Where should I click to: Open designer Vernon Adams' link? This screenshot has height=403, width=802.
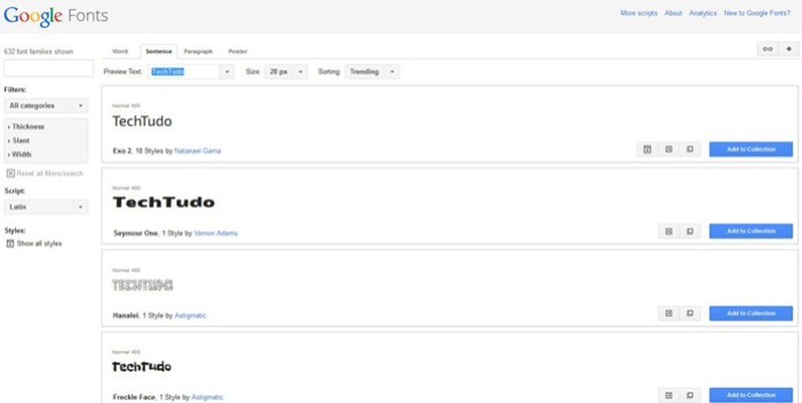click(x=215, y=233)
